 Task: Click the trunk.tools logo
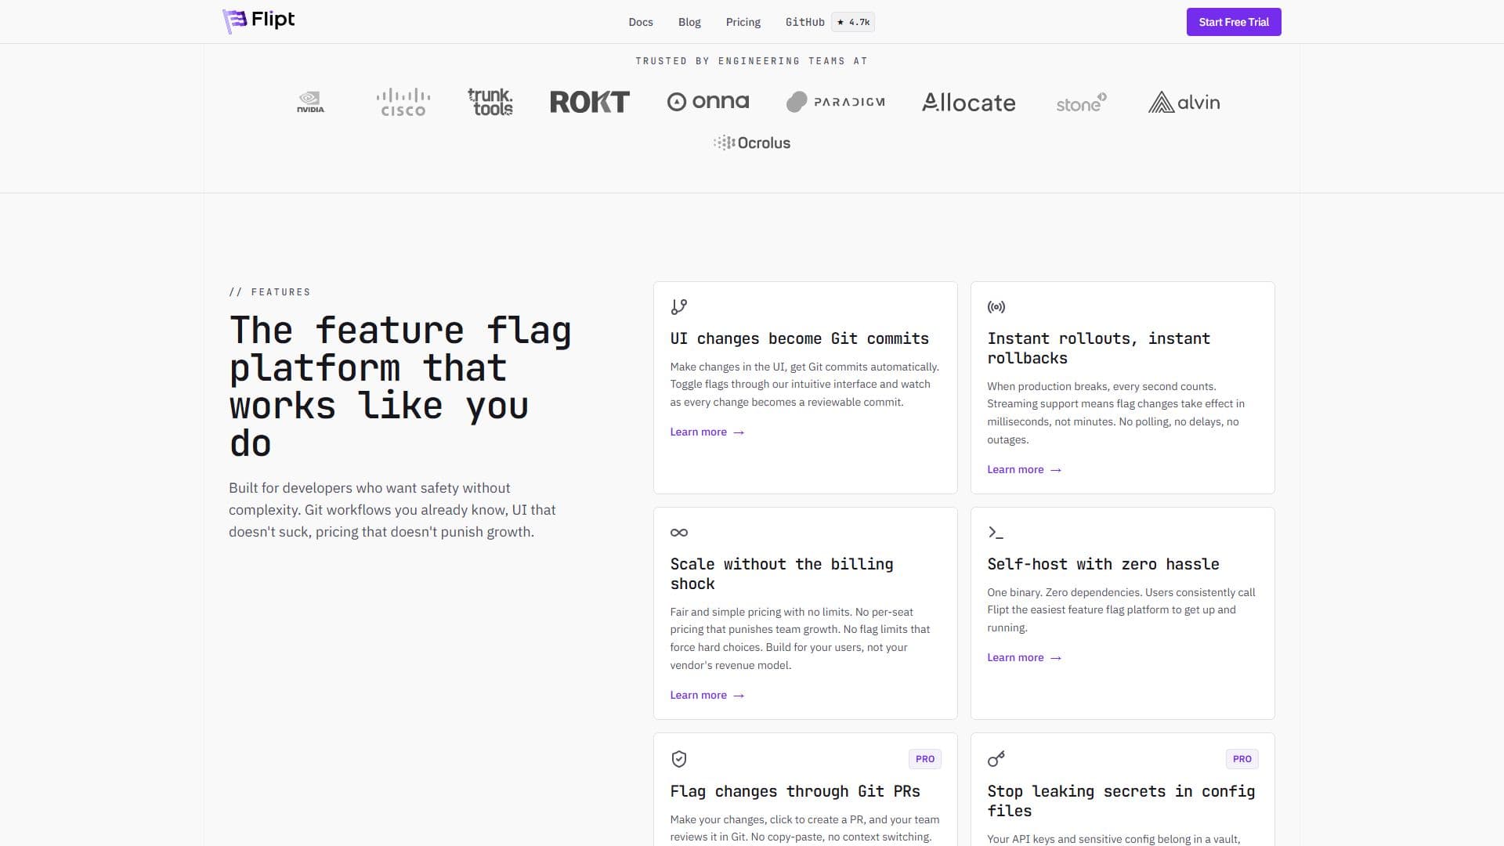click(490, 102)
